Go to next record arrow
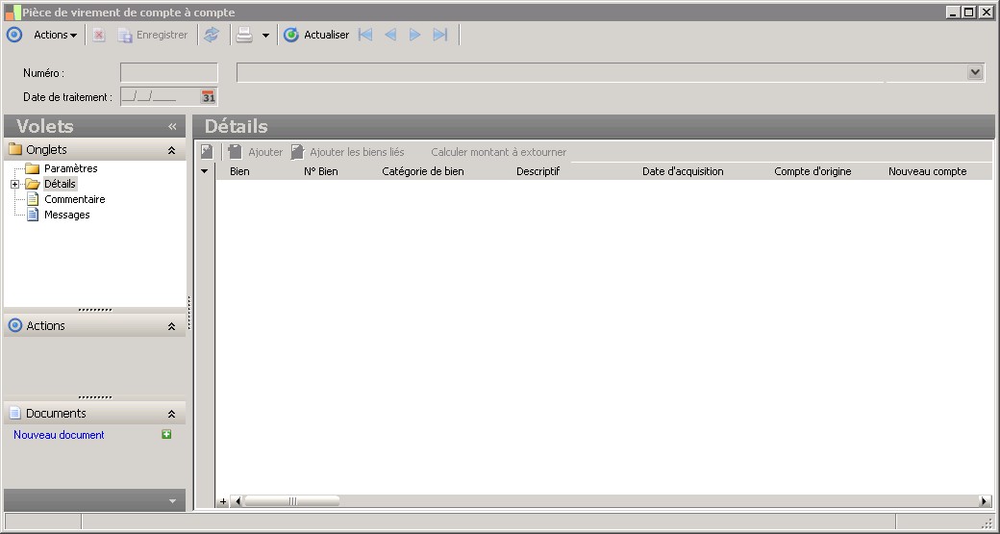Image resolution: width=1000 pixels, height=534 pixels. (414, 35)
